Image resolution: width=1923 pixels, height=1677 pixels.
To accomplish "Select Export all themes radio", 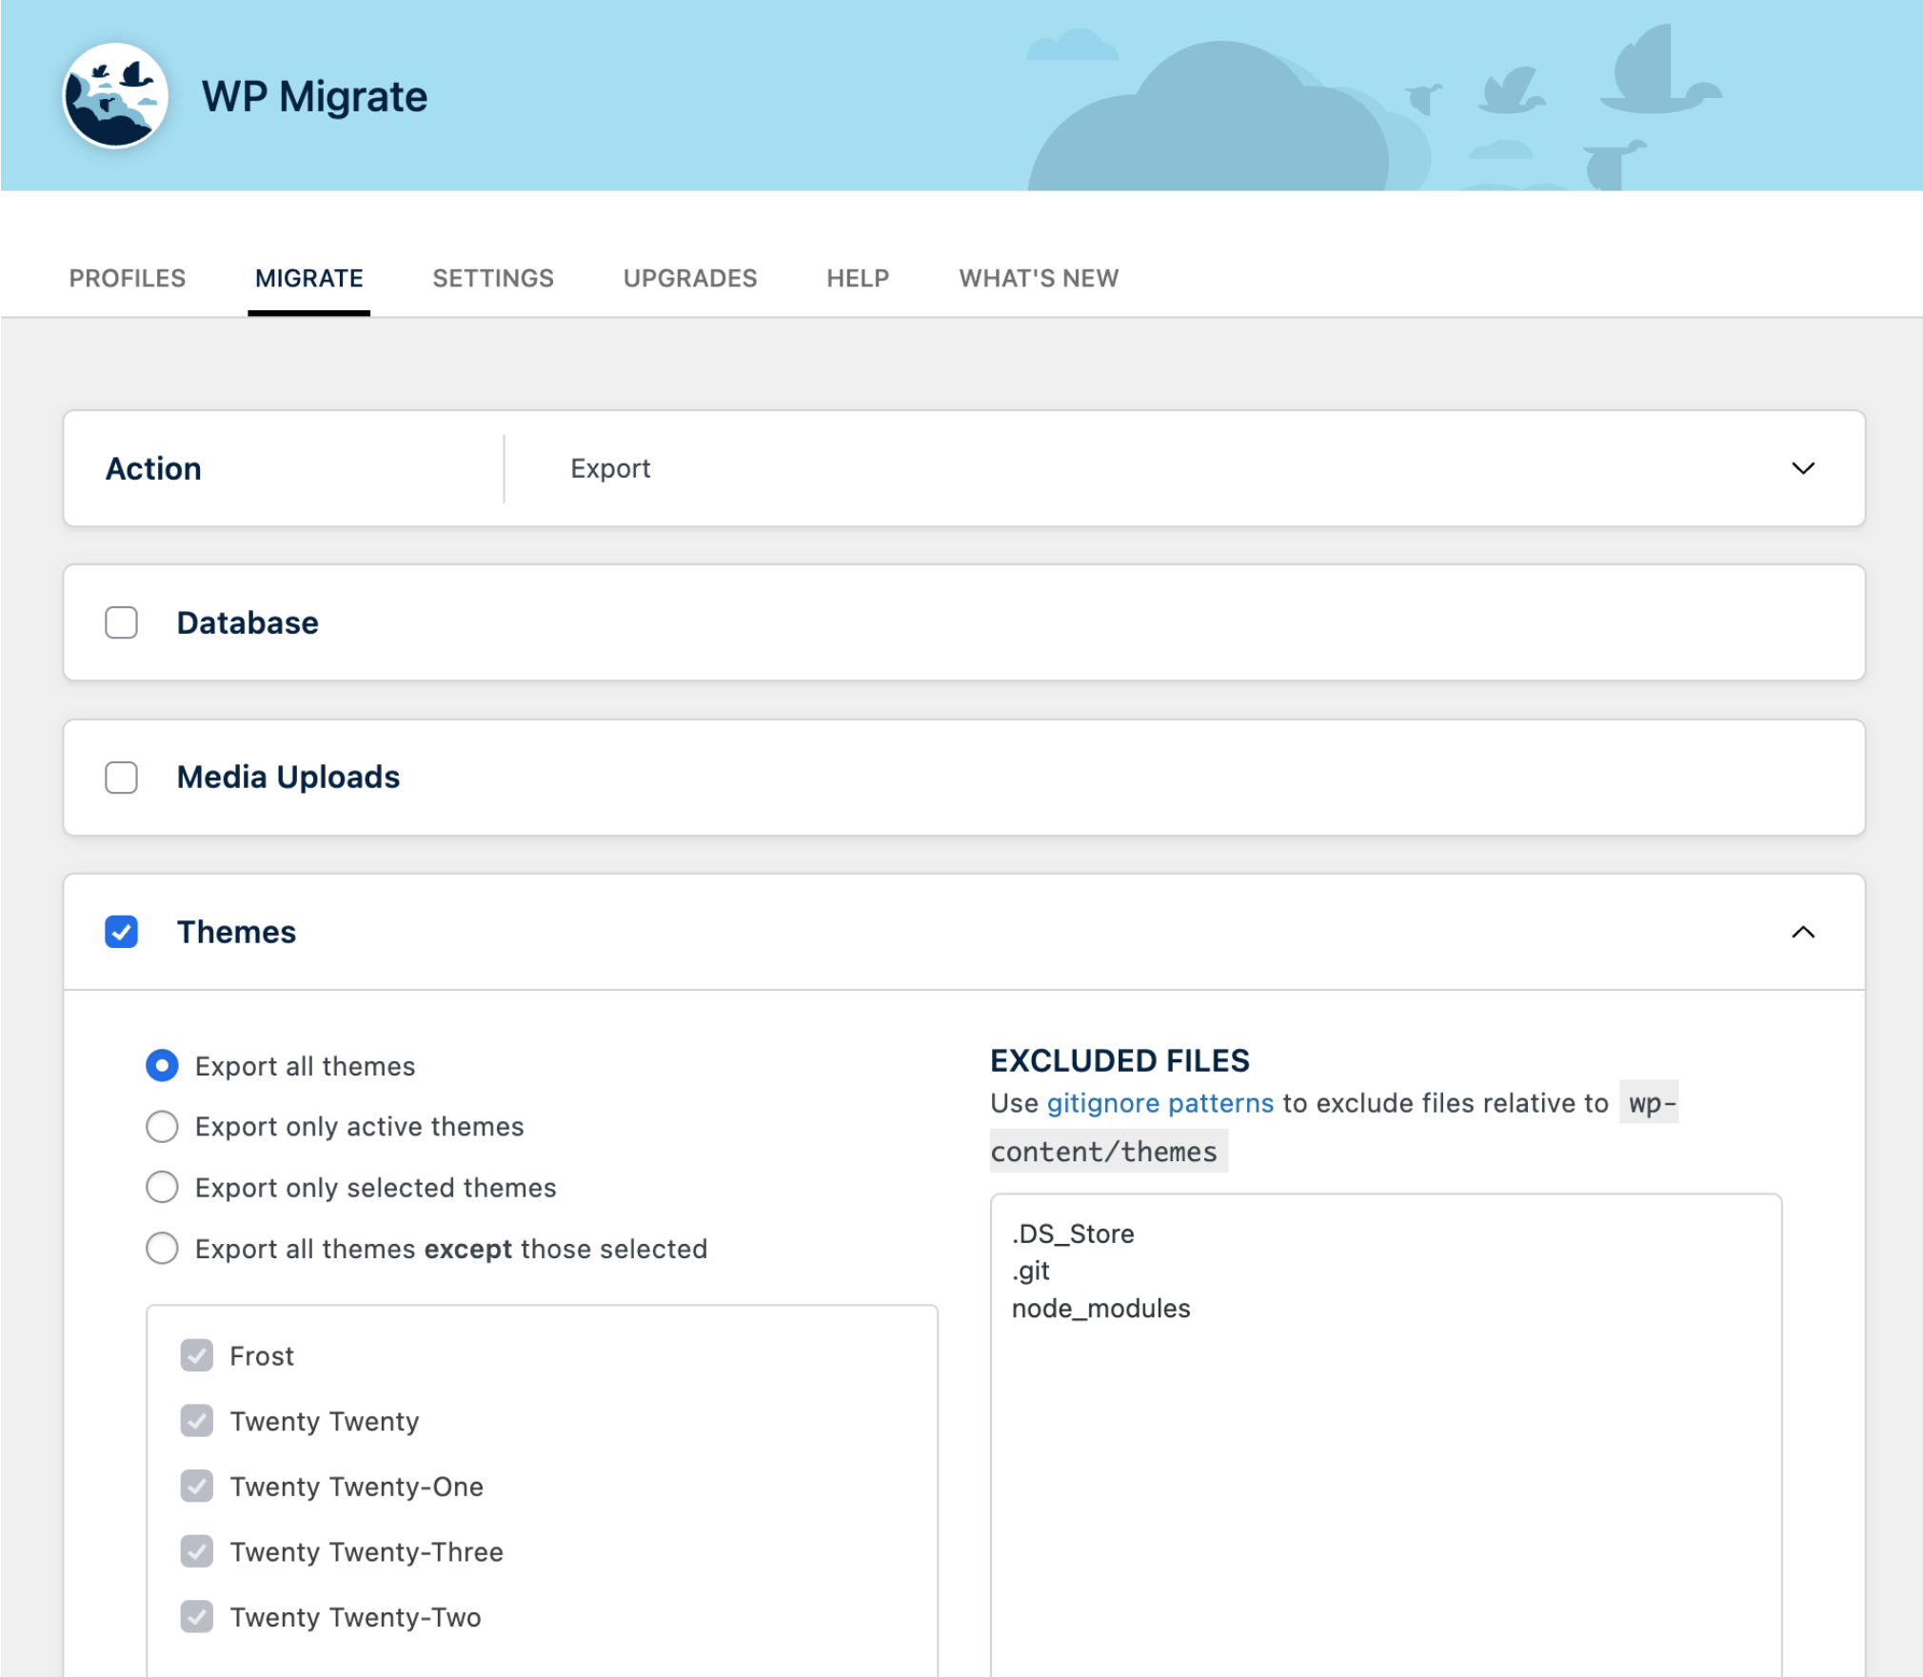I will [162, 1065].
